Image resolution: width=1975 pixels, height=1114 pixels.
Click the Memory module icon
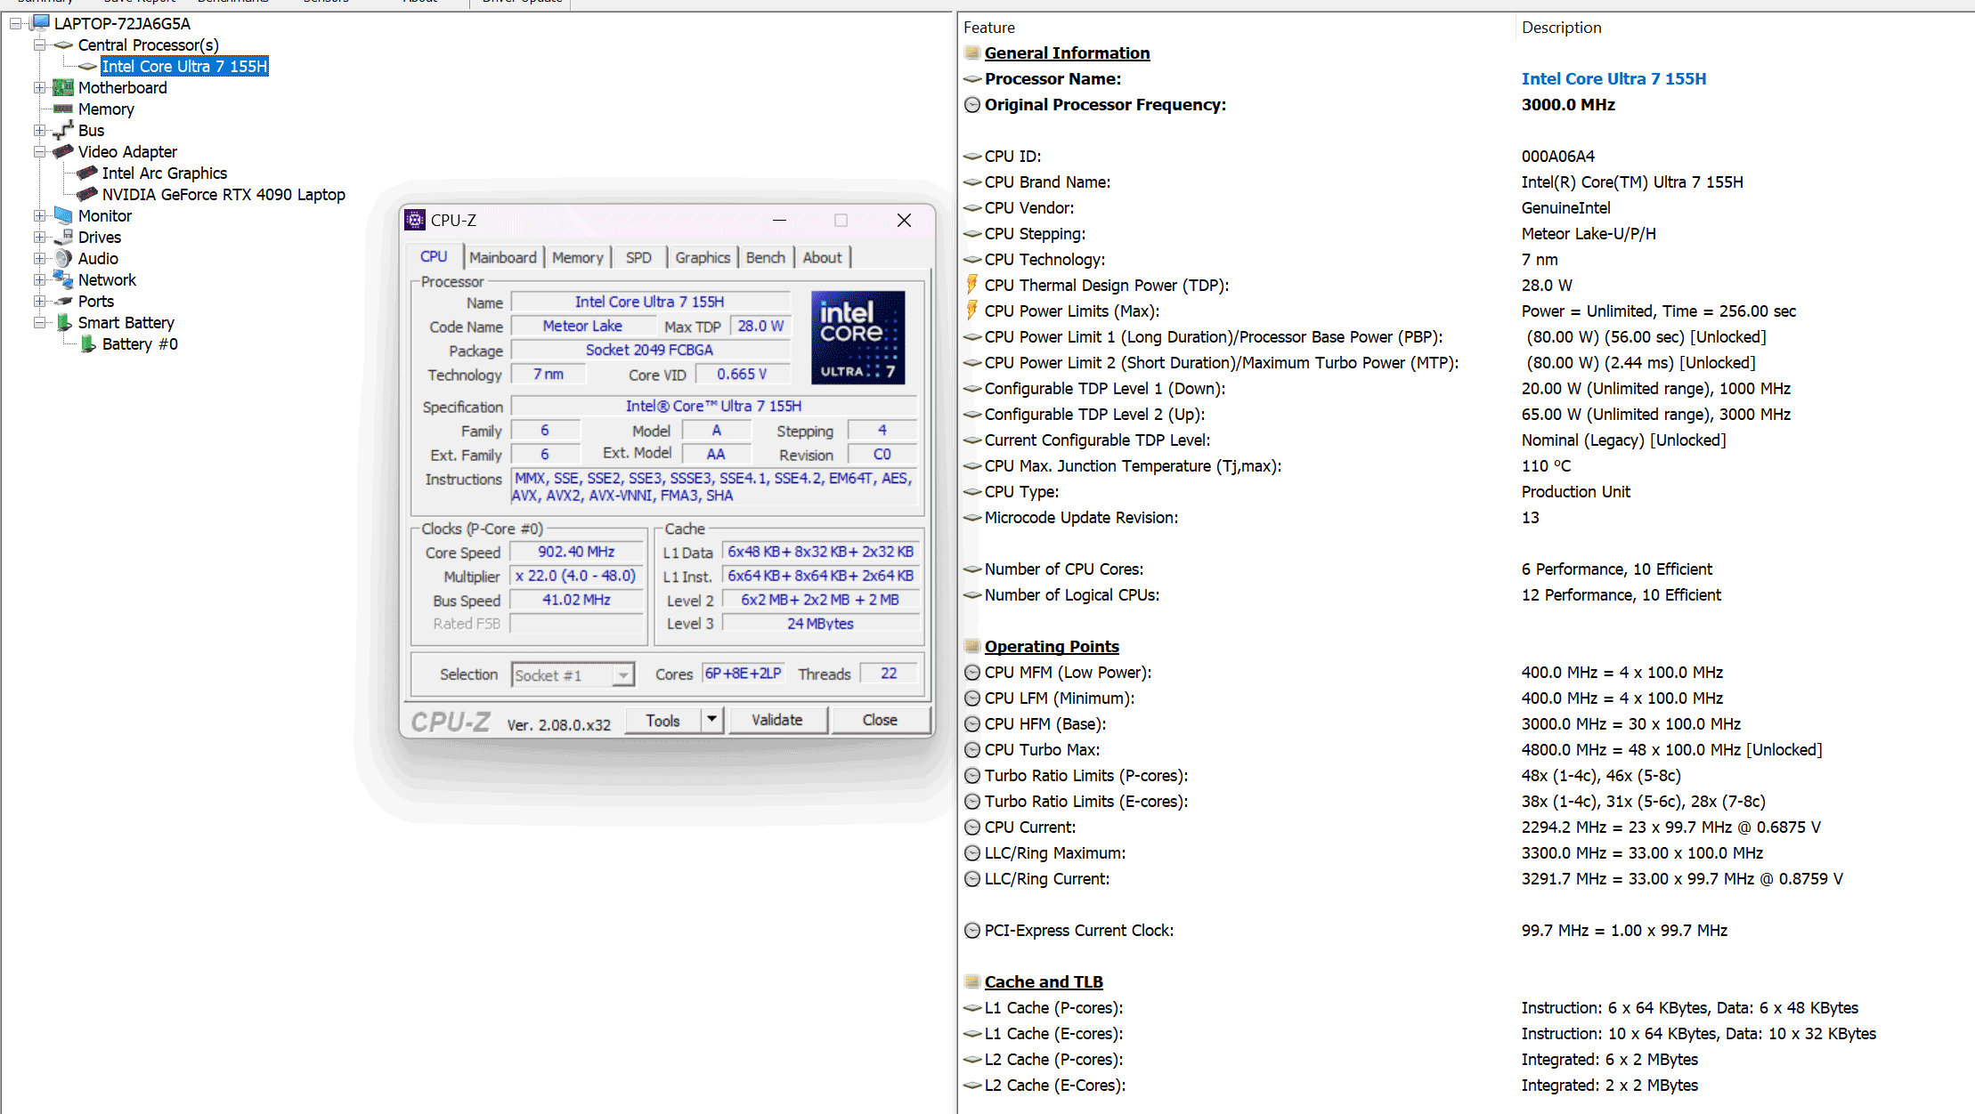pos(63,109)
